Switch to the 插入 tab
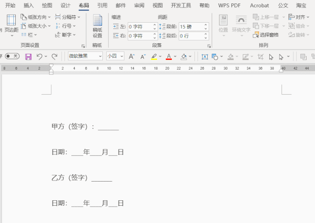 pyautogui.click(x=29, y=5)
